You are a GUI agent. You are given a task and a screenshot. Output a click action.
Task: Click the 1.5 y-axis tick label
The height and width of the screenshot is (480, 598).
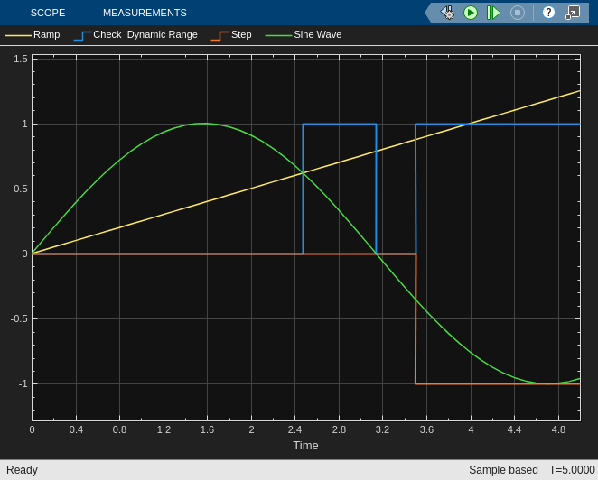[x=21, y=59]
